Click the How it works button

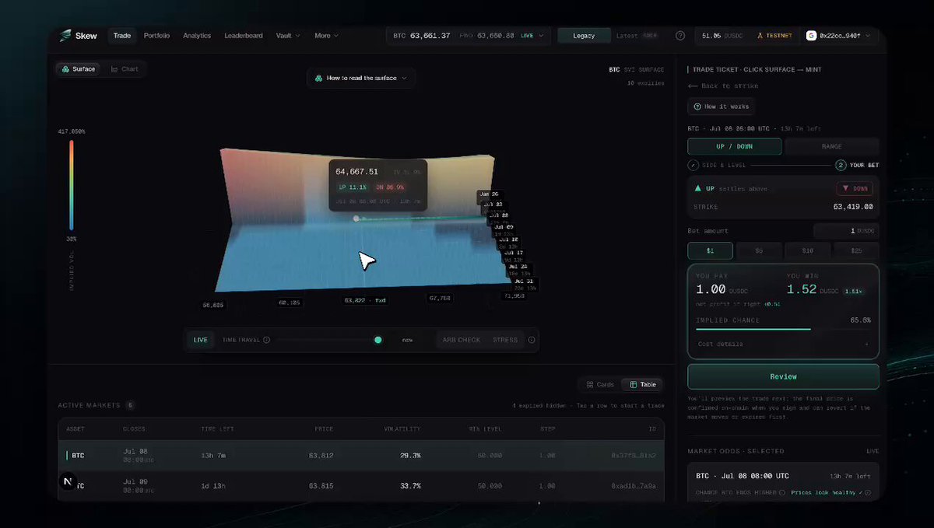[x=720, y=107]
